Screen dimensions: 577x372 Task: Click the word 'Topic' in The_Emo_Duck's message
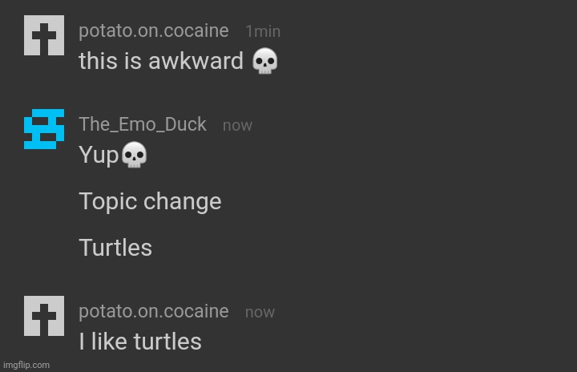pyautogui.click(x=107, y=201)
